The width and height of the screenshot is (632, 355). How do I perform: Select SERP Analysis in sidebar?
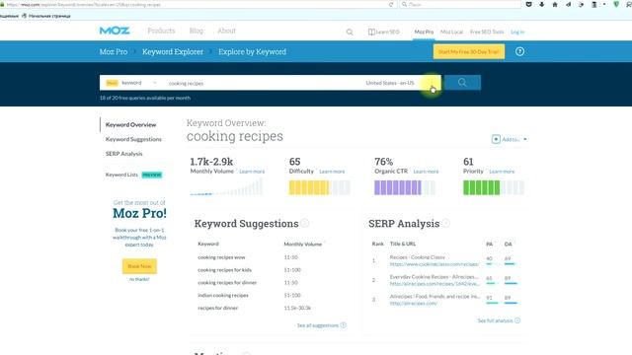(x=123, y=154)
